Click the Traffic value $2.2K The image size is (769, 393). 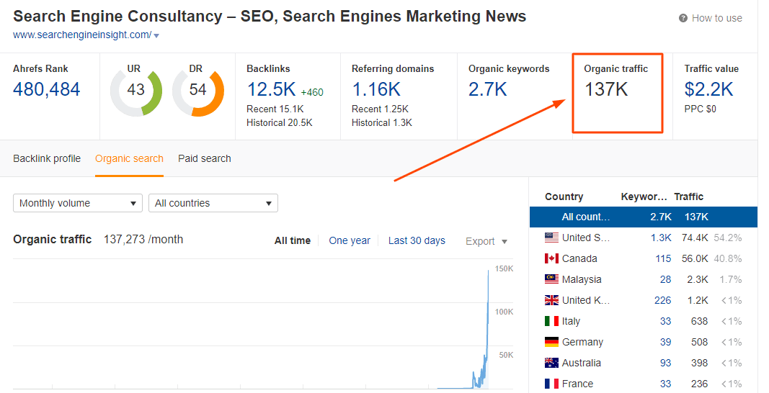[708, 89]
